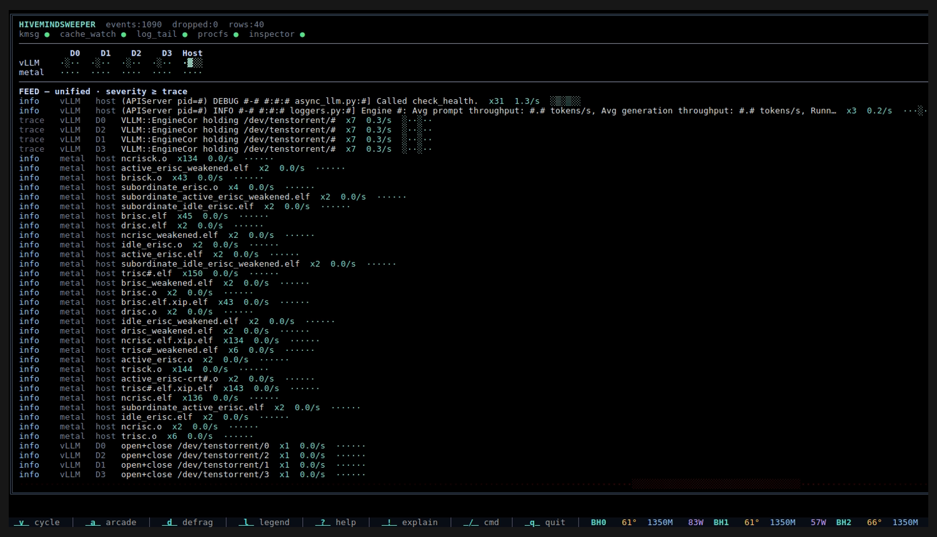Click the 'FEED — unified · severity ≥ trace' header
Screen dimensions: 937x537
click(103, 92)
